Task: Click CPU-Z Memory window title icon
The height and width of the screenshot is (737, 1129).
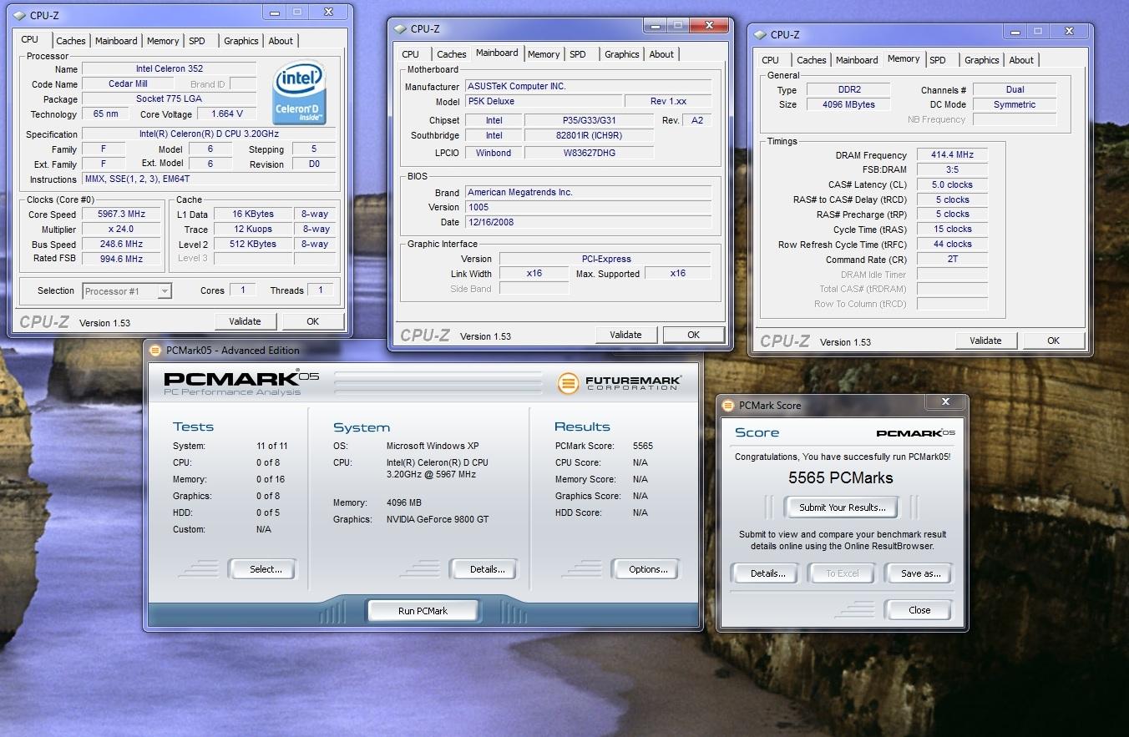Action: pos(760,35)
